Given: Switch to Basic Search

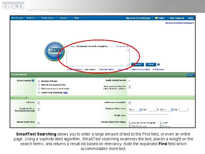Looking at the screenshot, I should coord(90,69).
